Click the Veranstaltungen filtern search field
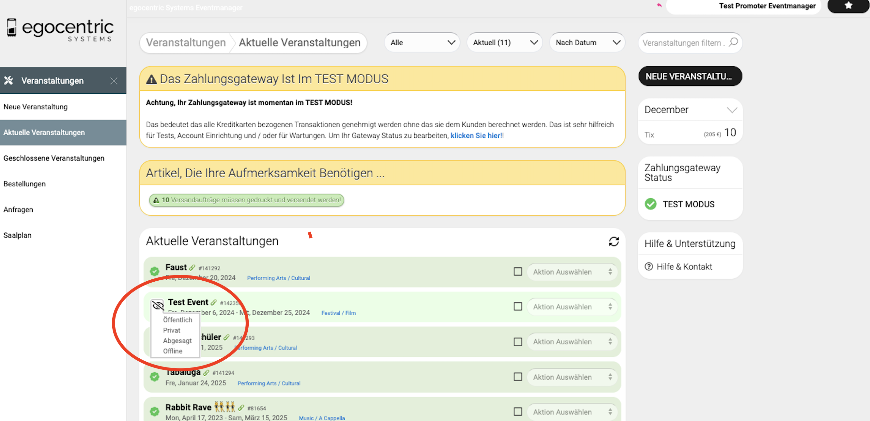The height and width of the screenshot is (421, 870). [x=682, y=43]
